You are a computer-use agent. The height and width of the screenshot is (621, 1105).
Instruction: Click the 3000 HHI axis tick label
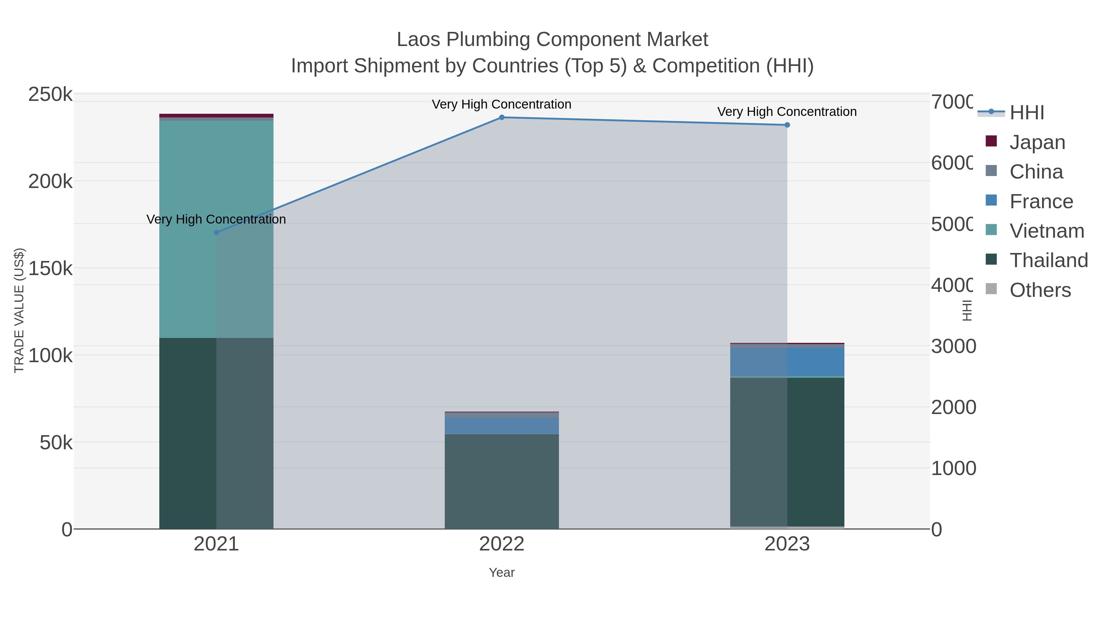954,346
